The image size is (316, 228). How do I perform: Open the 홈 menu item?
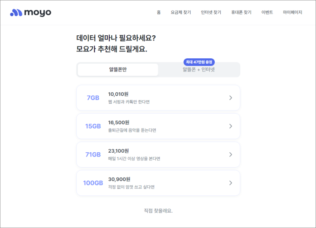[x=159, y=12]
